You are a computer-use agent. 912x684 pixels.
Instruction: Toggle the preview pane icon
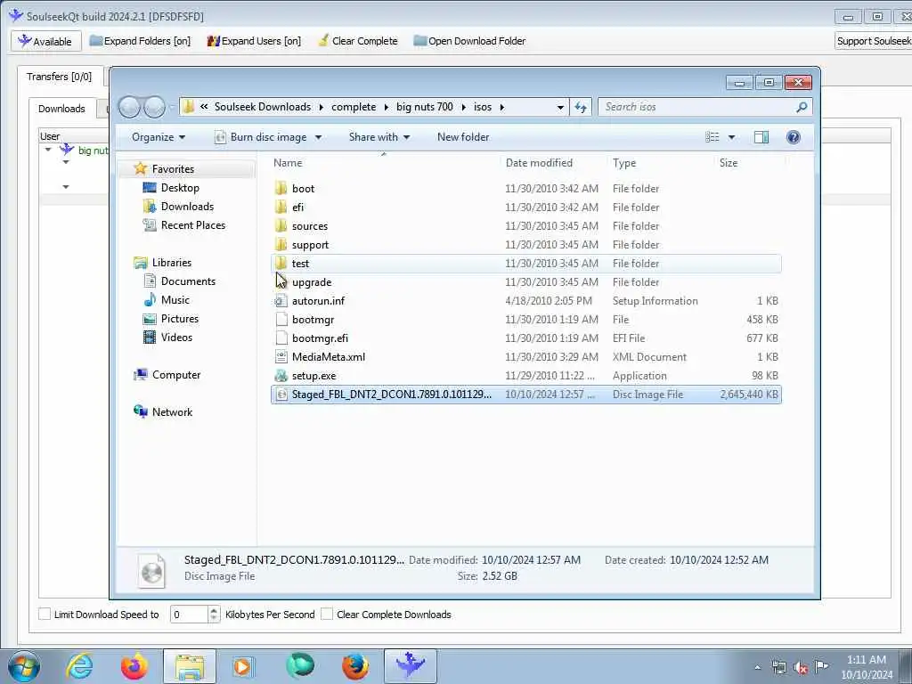click(761, 137)
